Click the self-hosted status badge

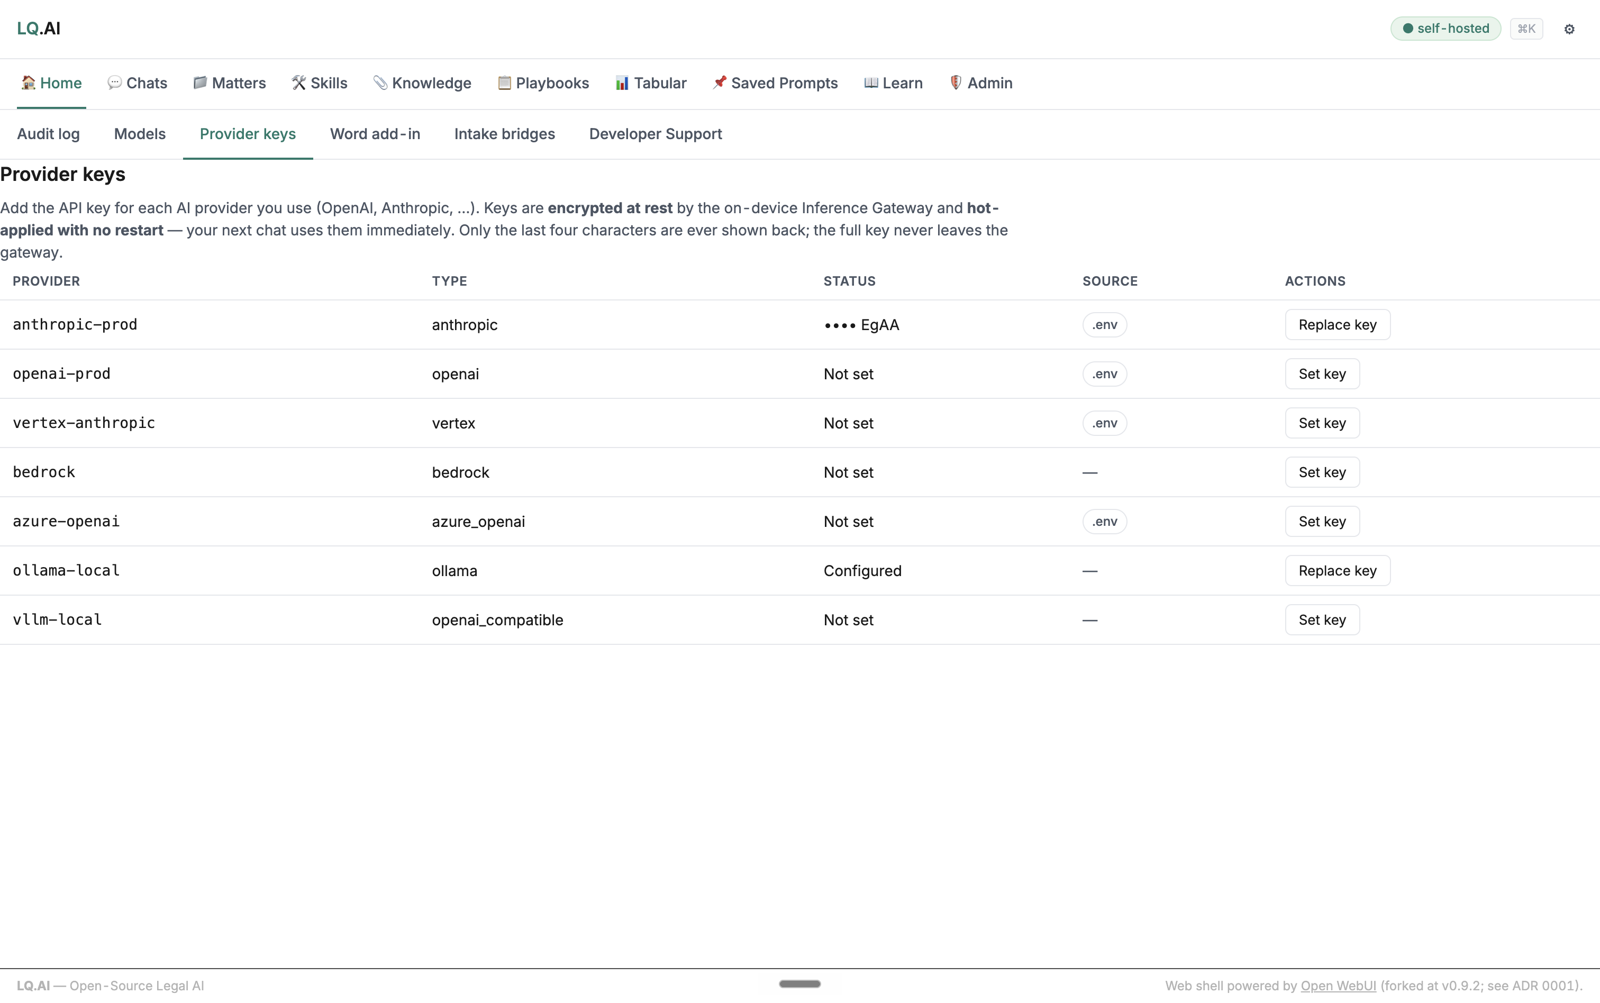click(1446, 29)
